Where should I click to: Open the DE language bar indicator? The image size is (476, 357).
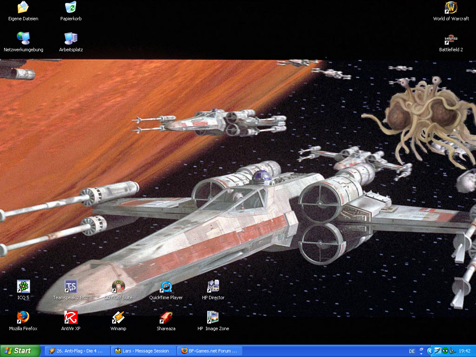point(412,351)
